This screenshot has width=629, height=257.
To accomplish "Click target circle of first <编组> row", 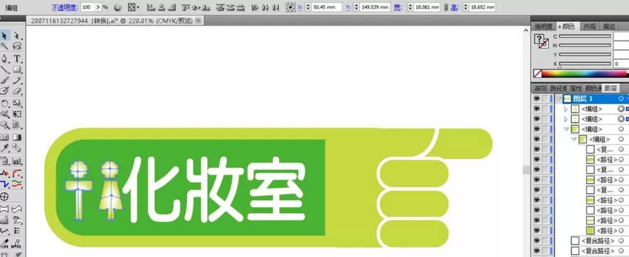I will tap(621, 109).
